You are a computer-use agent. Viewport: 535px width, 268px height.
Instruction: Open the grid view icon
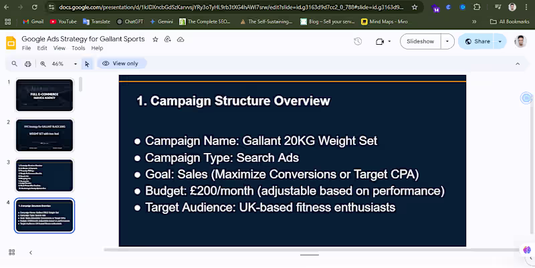tap(12, 253)
